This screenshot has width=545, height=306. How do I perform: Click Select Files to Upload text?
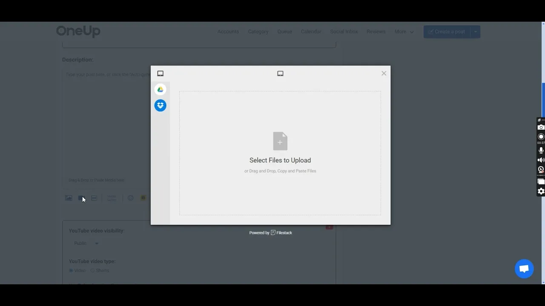point(280,160)
